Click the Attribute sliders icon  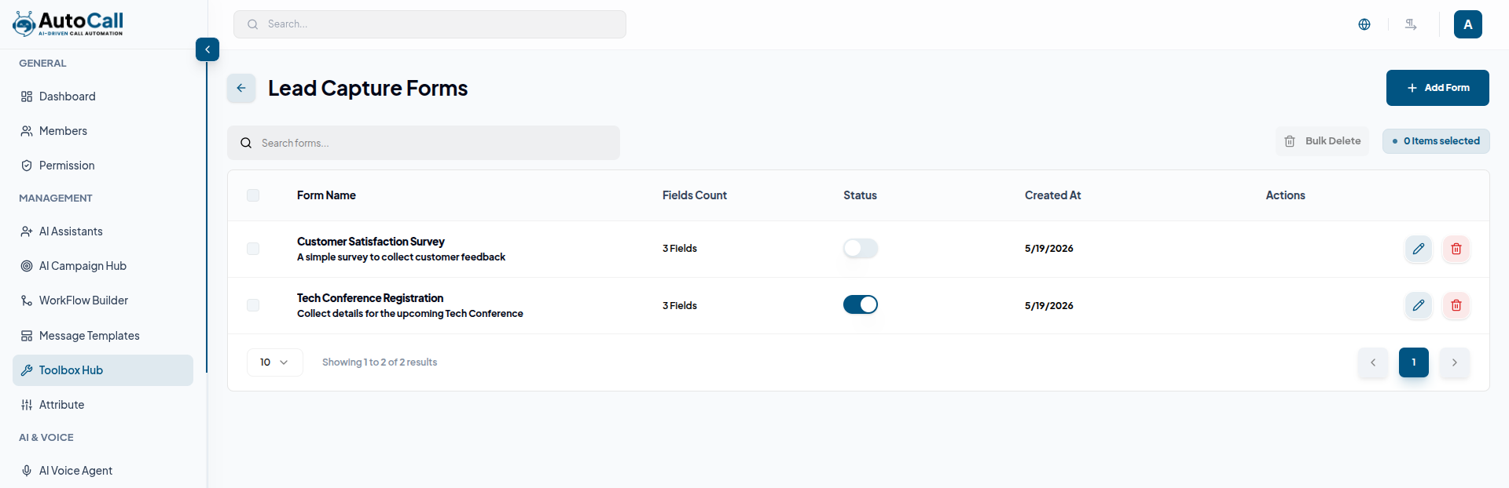point(27,405)
